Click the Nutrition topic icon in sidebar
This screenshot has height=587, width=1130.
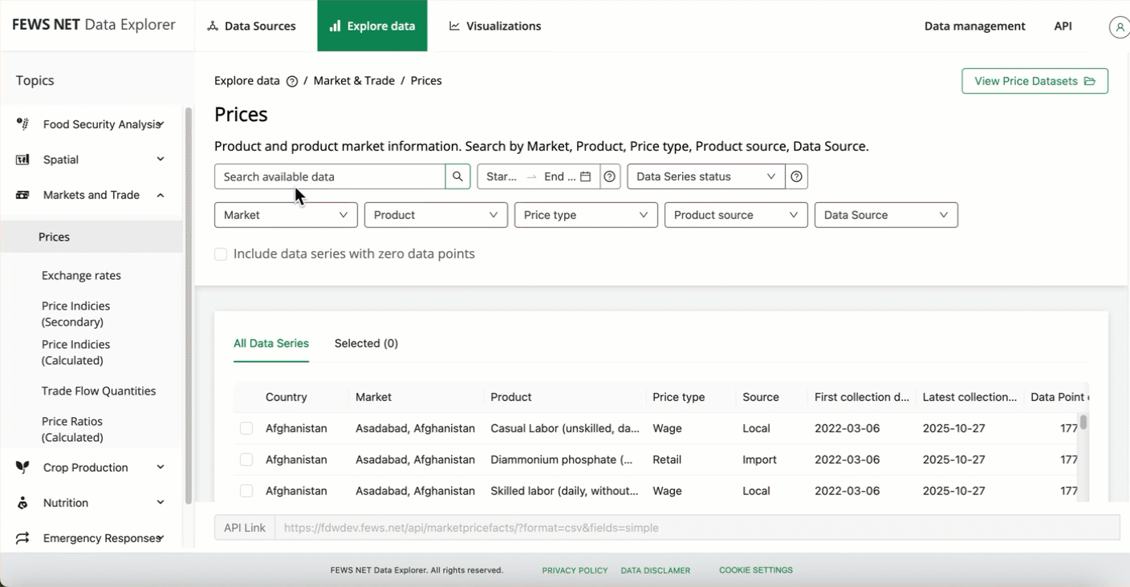[x=22, y=503]
